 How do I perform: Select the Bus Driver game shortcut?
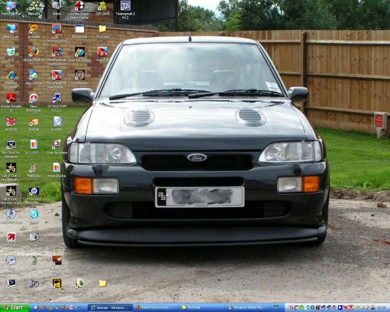(x=57, y=283)
